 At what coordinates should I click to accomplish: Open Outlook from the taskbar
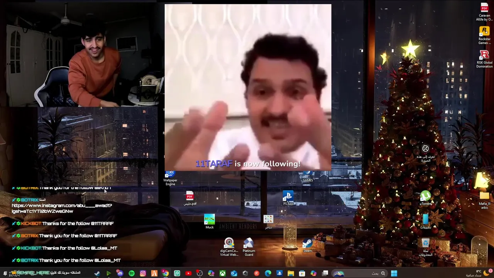tap(234, 273)
